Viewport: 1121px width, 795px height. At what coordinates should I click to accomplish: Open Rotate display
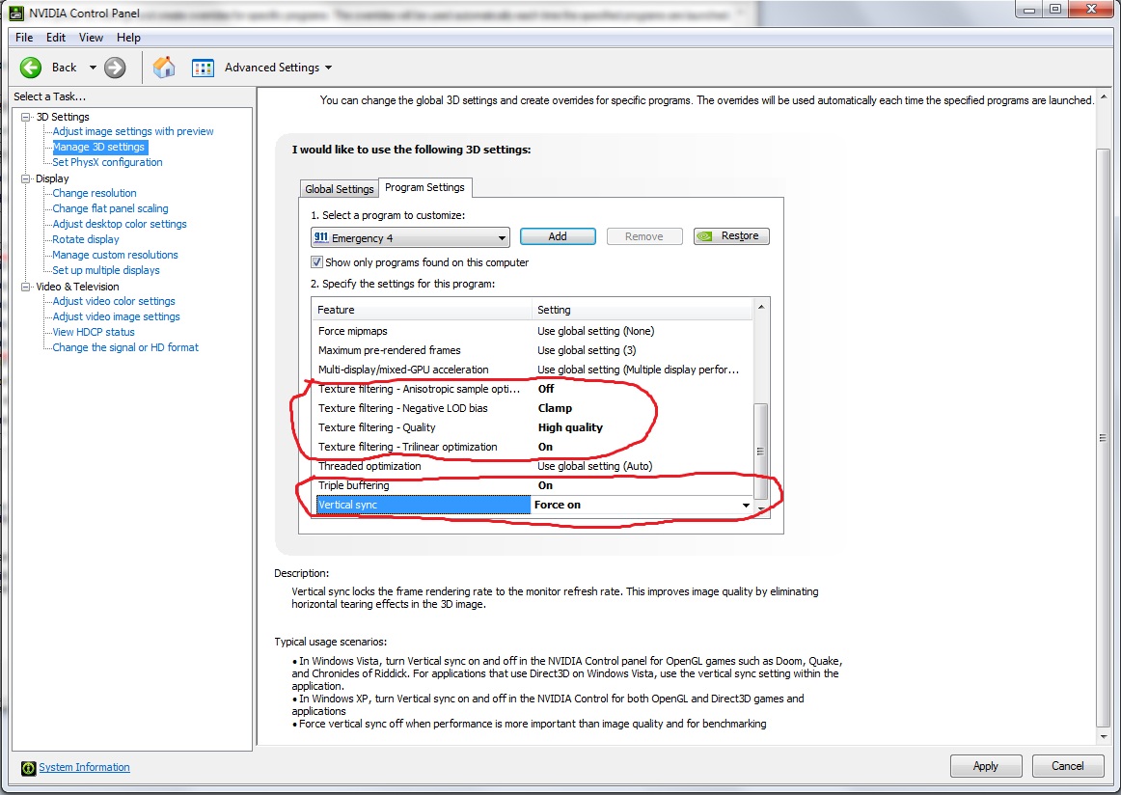86,239
